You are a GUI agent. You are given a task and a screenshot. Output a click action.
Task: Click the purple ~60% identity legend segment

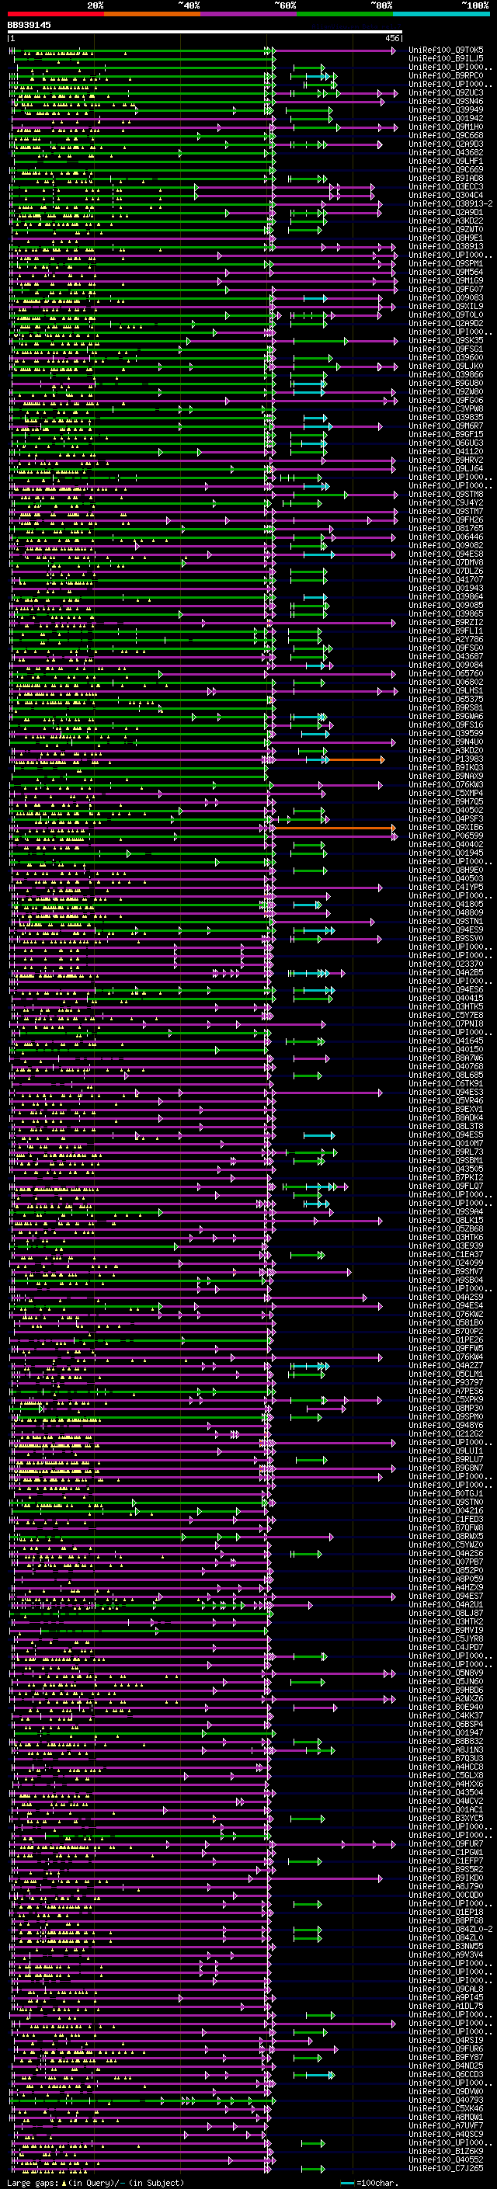pyautogui.click(x=249, y=14)
